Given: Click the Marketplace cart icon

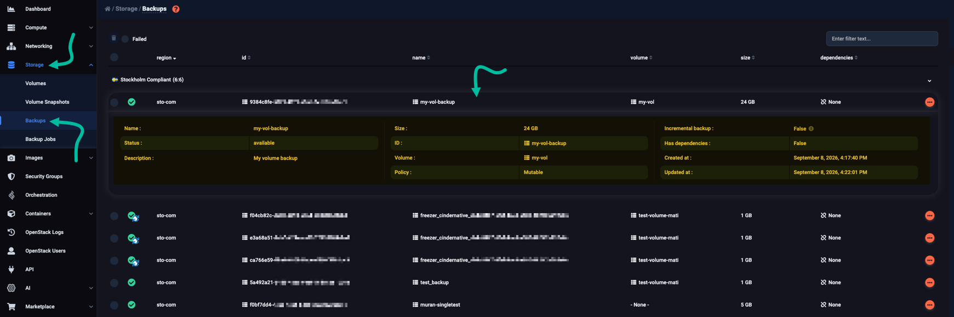Looking at the screenshot, I should [11, 307].
